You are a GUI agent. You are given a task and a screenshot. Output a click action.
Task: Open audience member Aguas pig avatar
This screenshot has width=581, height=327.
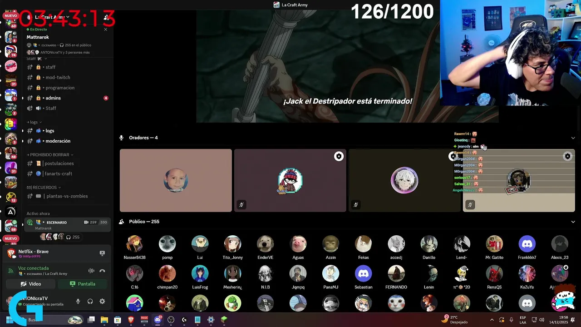[x=298, y=244]
